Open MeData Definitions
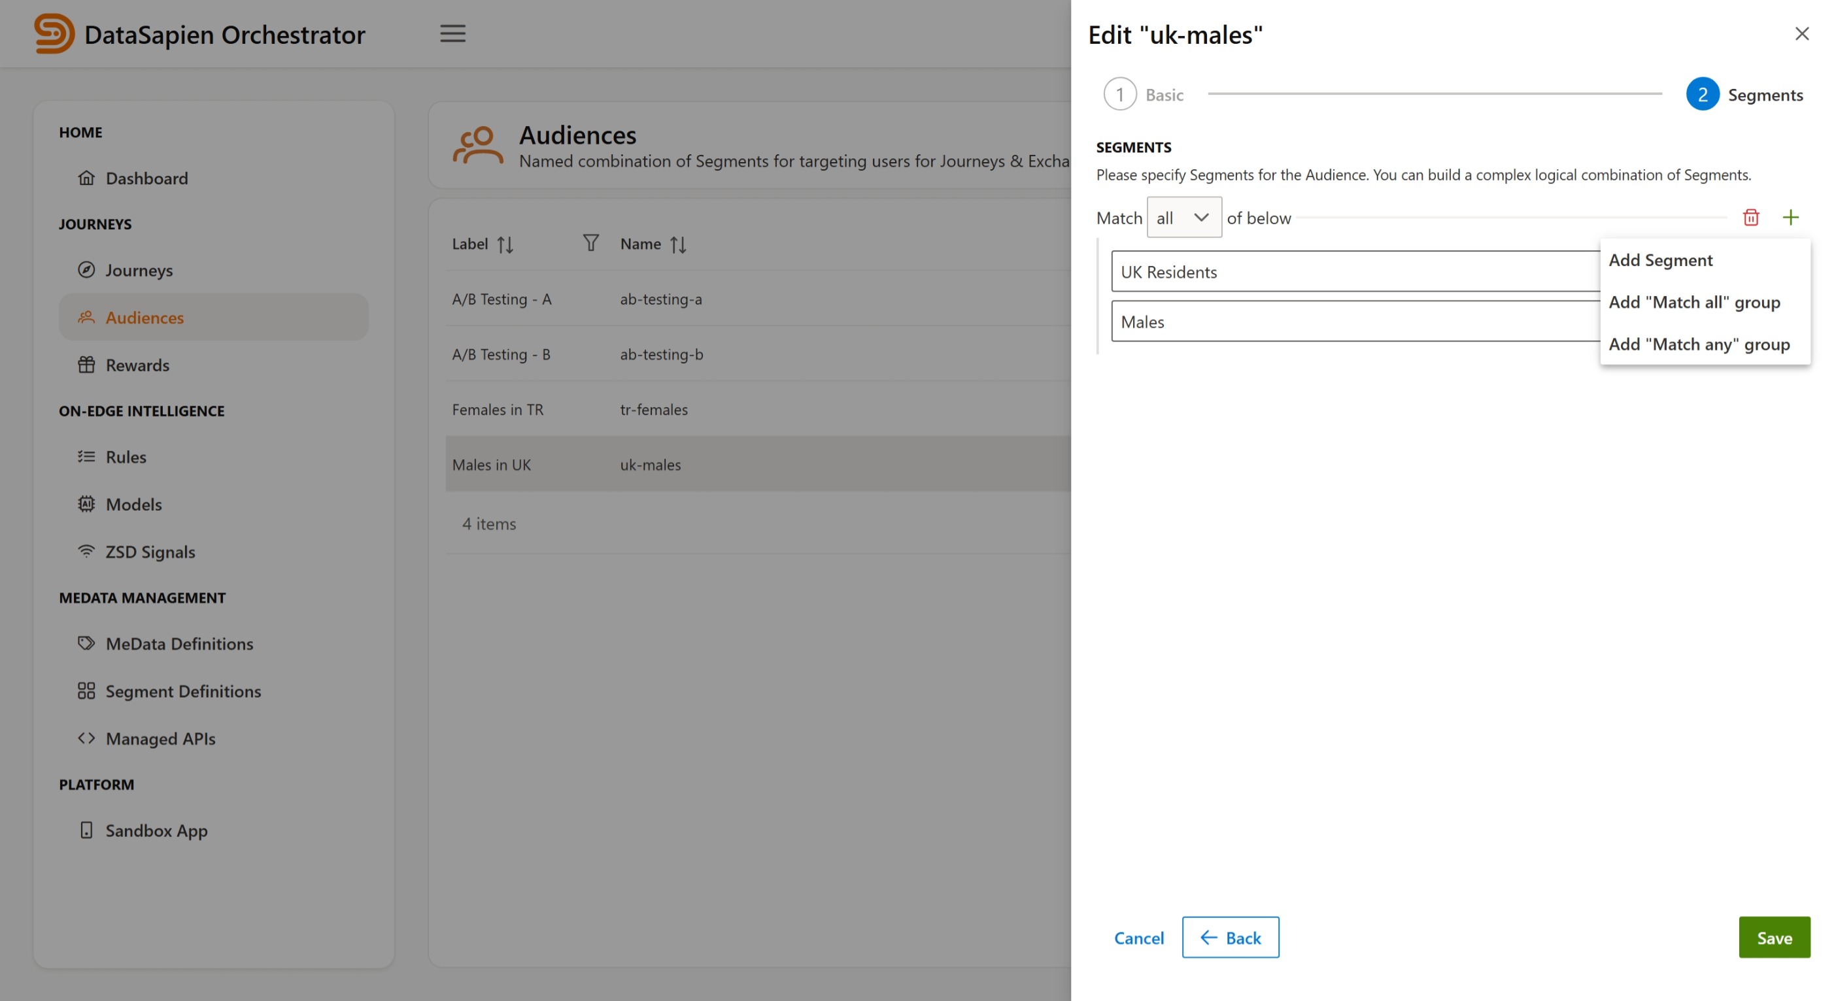 [179, 644]
